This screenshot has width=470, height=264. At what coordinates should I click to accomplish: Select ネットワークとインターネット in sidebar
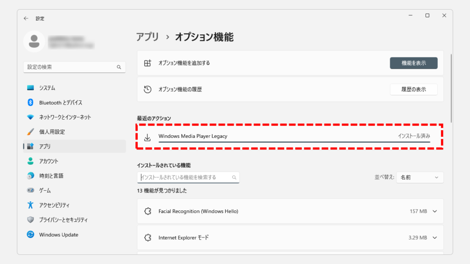coord(65,117)
